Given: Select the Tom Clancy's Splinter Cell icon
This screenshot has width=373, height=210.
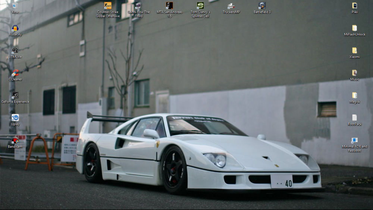Looking at the screenshot, I should (200, 6).
